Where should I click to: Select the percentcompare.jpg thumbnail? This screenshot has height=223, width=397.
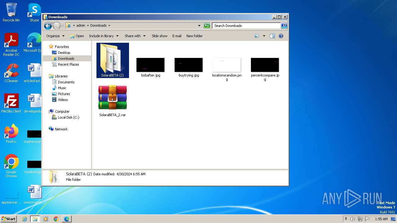point(265,65)
